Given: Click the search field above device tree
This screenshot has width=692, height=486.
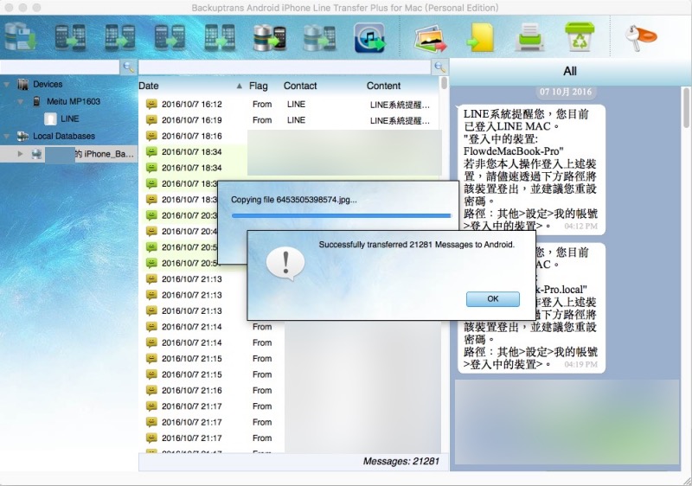Looking at the screenshot, I should 60,67.
